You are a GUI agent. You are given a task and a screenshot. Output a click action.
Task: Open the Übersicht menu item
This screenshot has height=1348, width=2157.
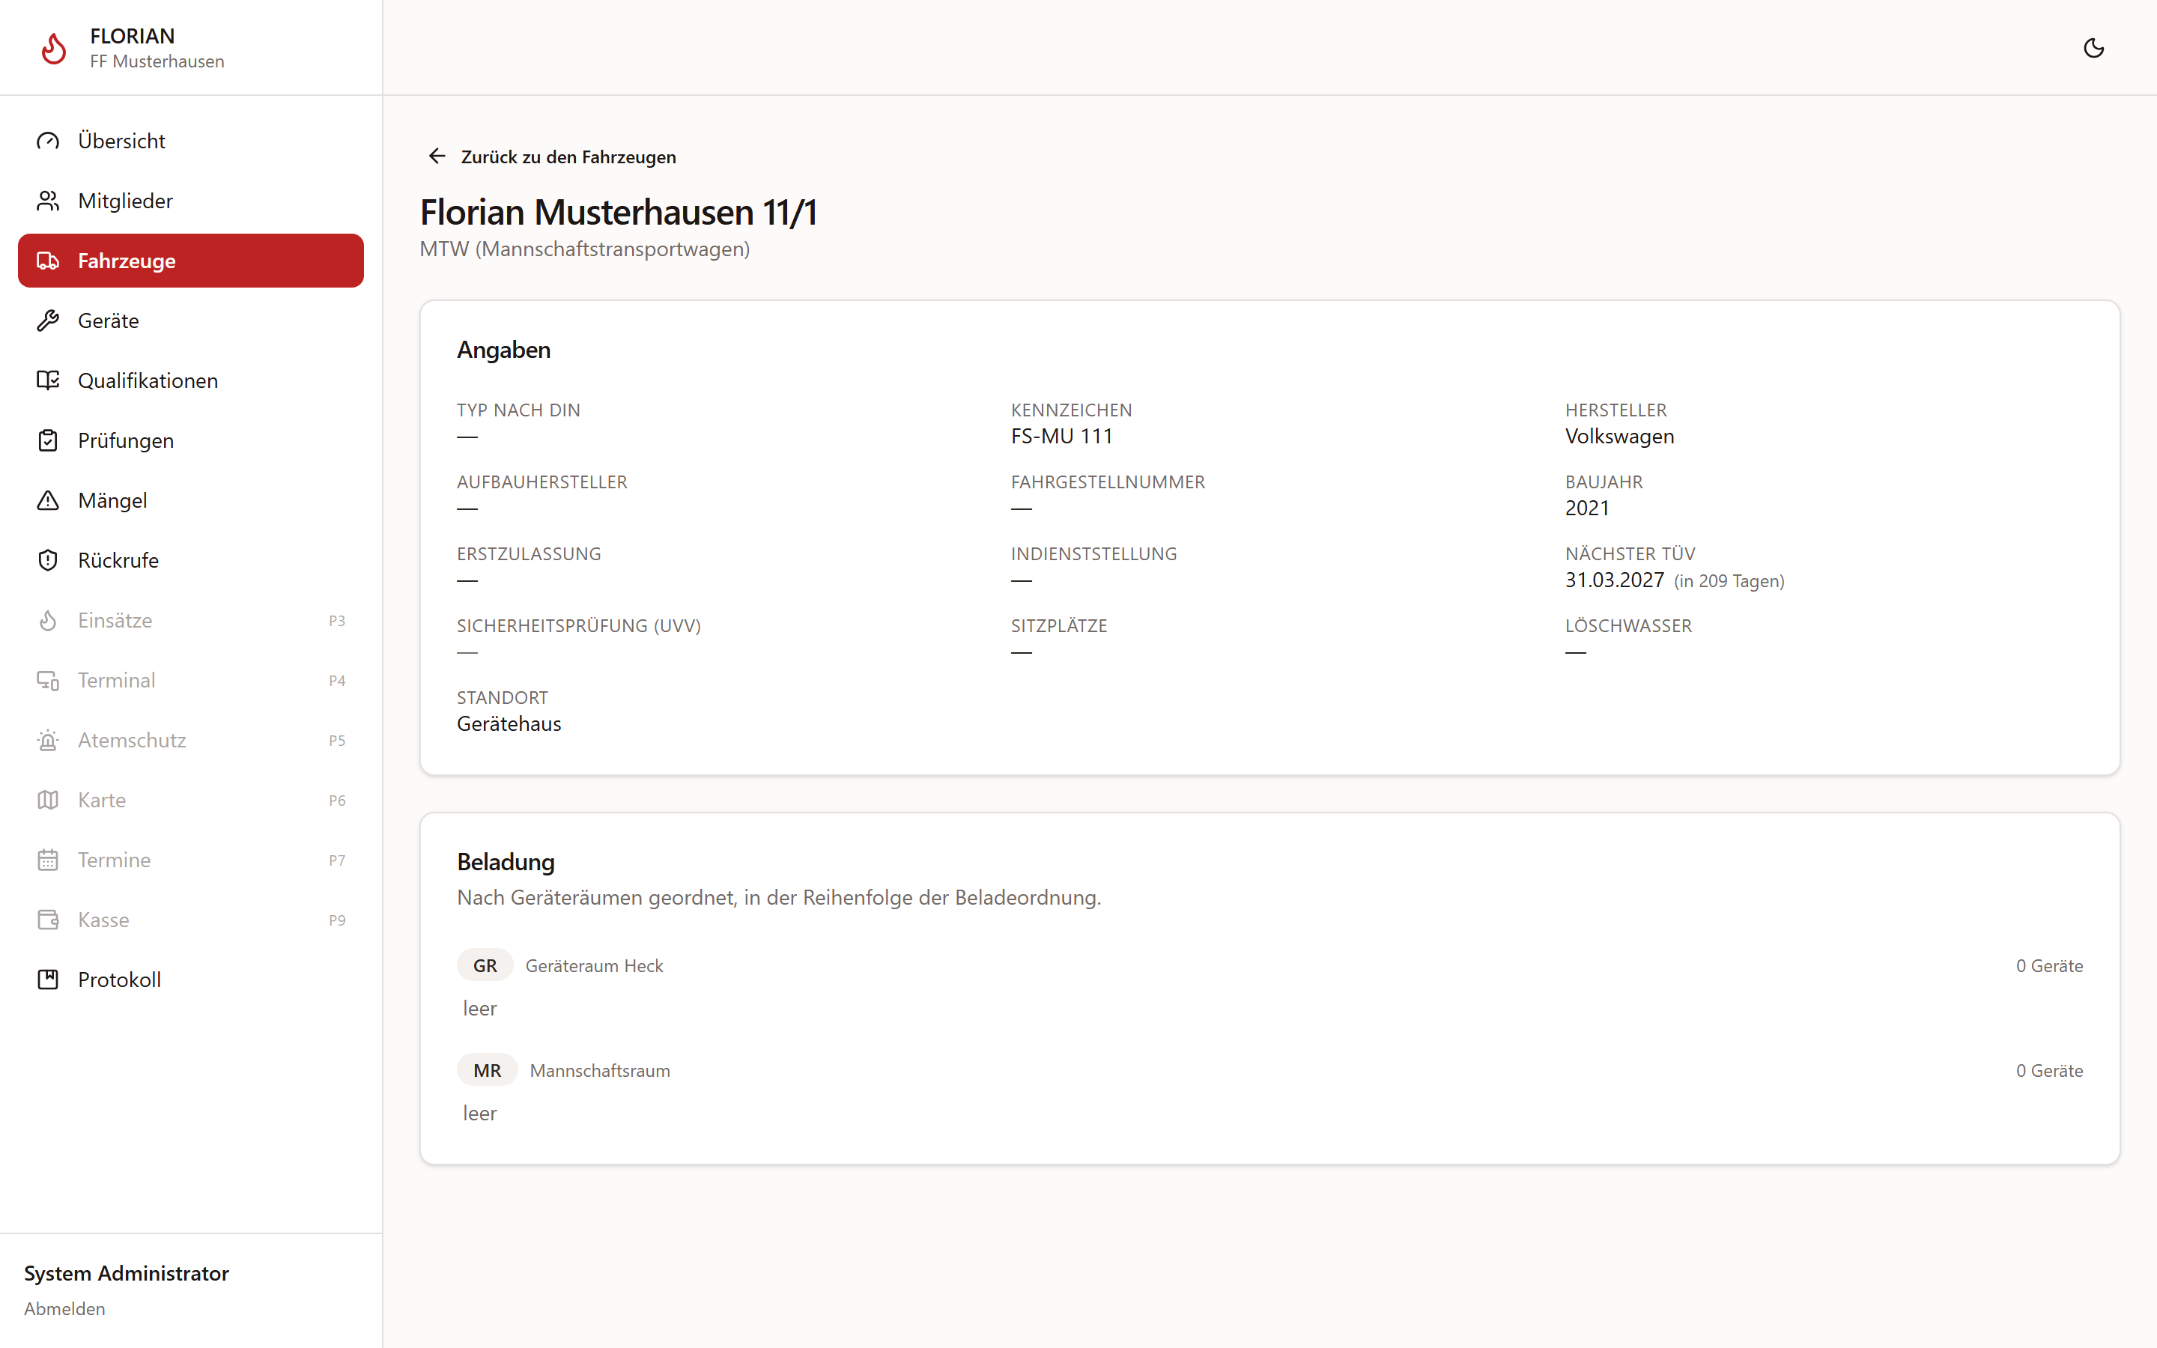pos(191,141)
